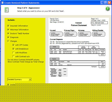
Task: Toggle the Charges checkbox
Action: (x=8, y=41)
